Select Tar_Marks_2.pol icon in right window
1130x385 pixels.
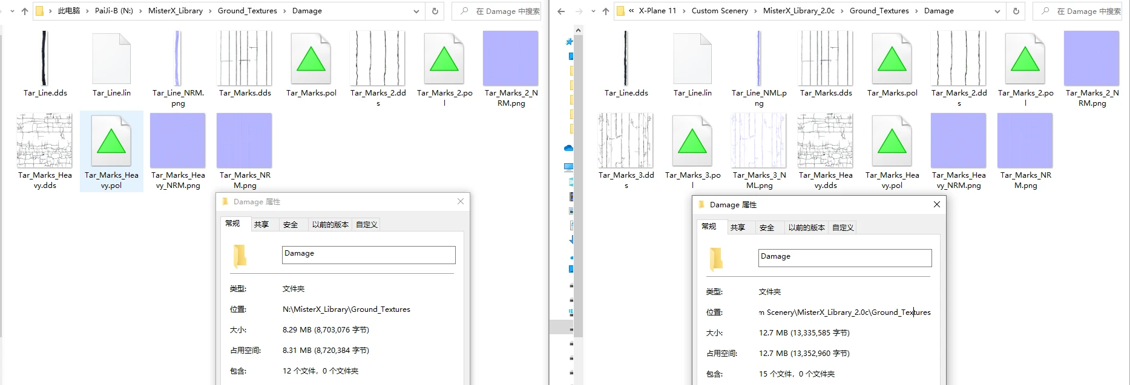[x=1025, y=59]
